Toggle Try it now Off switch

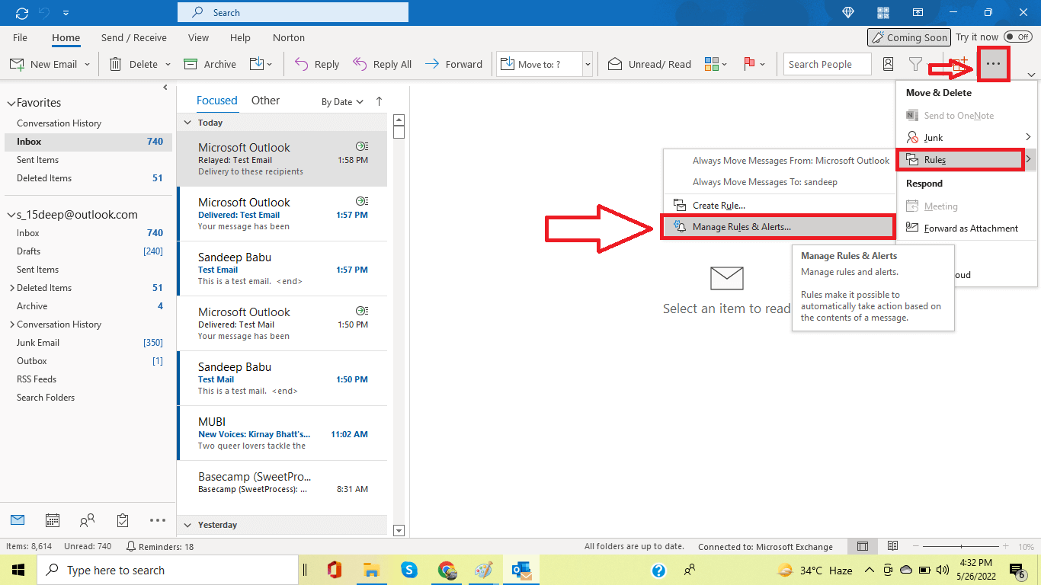(1018, 36)
